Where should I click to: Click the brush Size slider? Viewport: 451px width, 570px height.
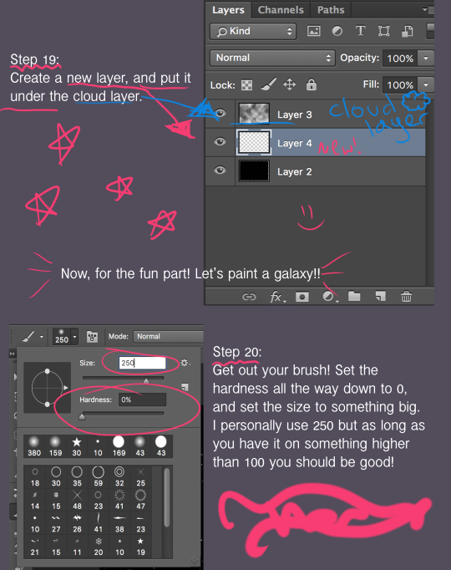tap(124, 379)
